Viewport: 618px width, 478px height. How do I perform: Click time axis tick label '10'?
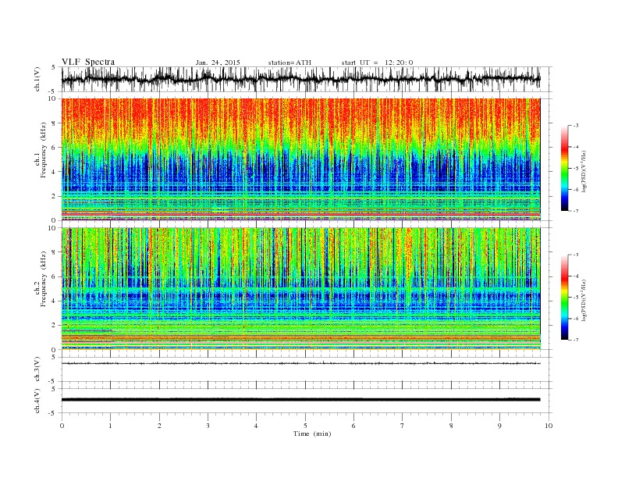click(x=549, y=426)
